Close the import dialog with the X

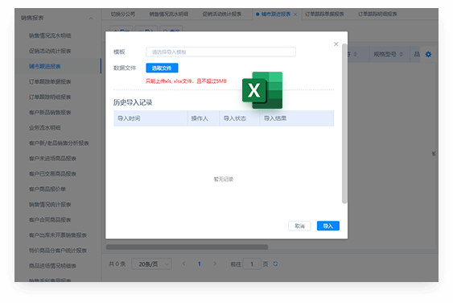click(336, 44)
